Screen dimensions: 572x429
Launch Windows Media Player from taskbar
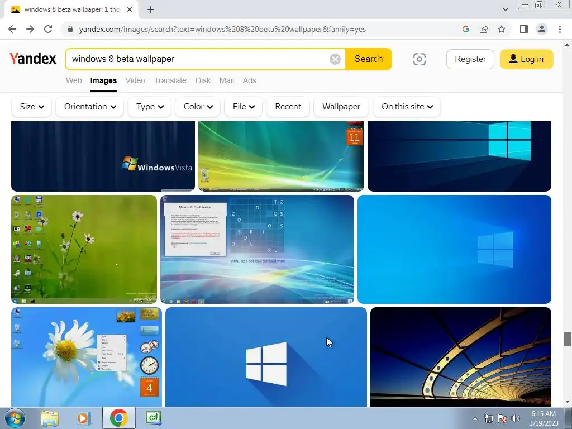click(x=83, y=418)
